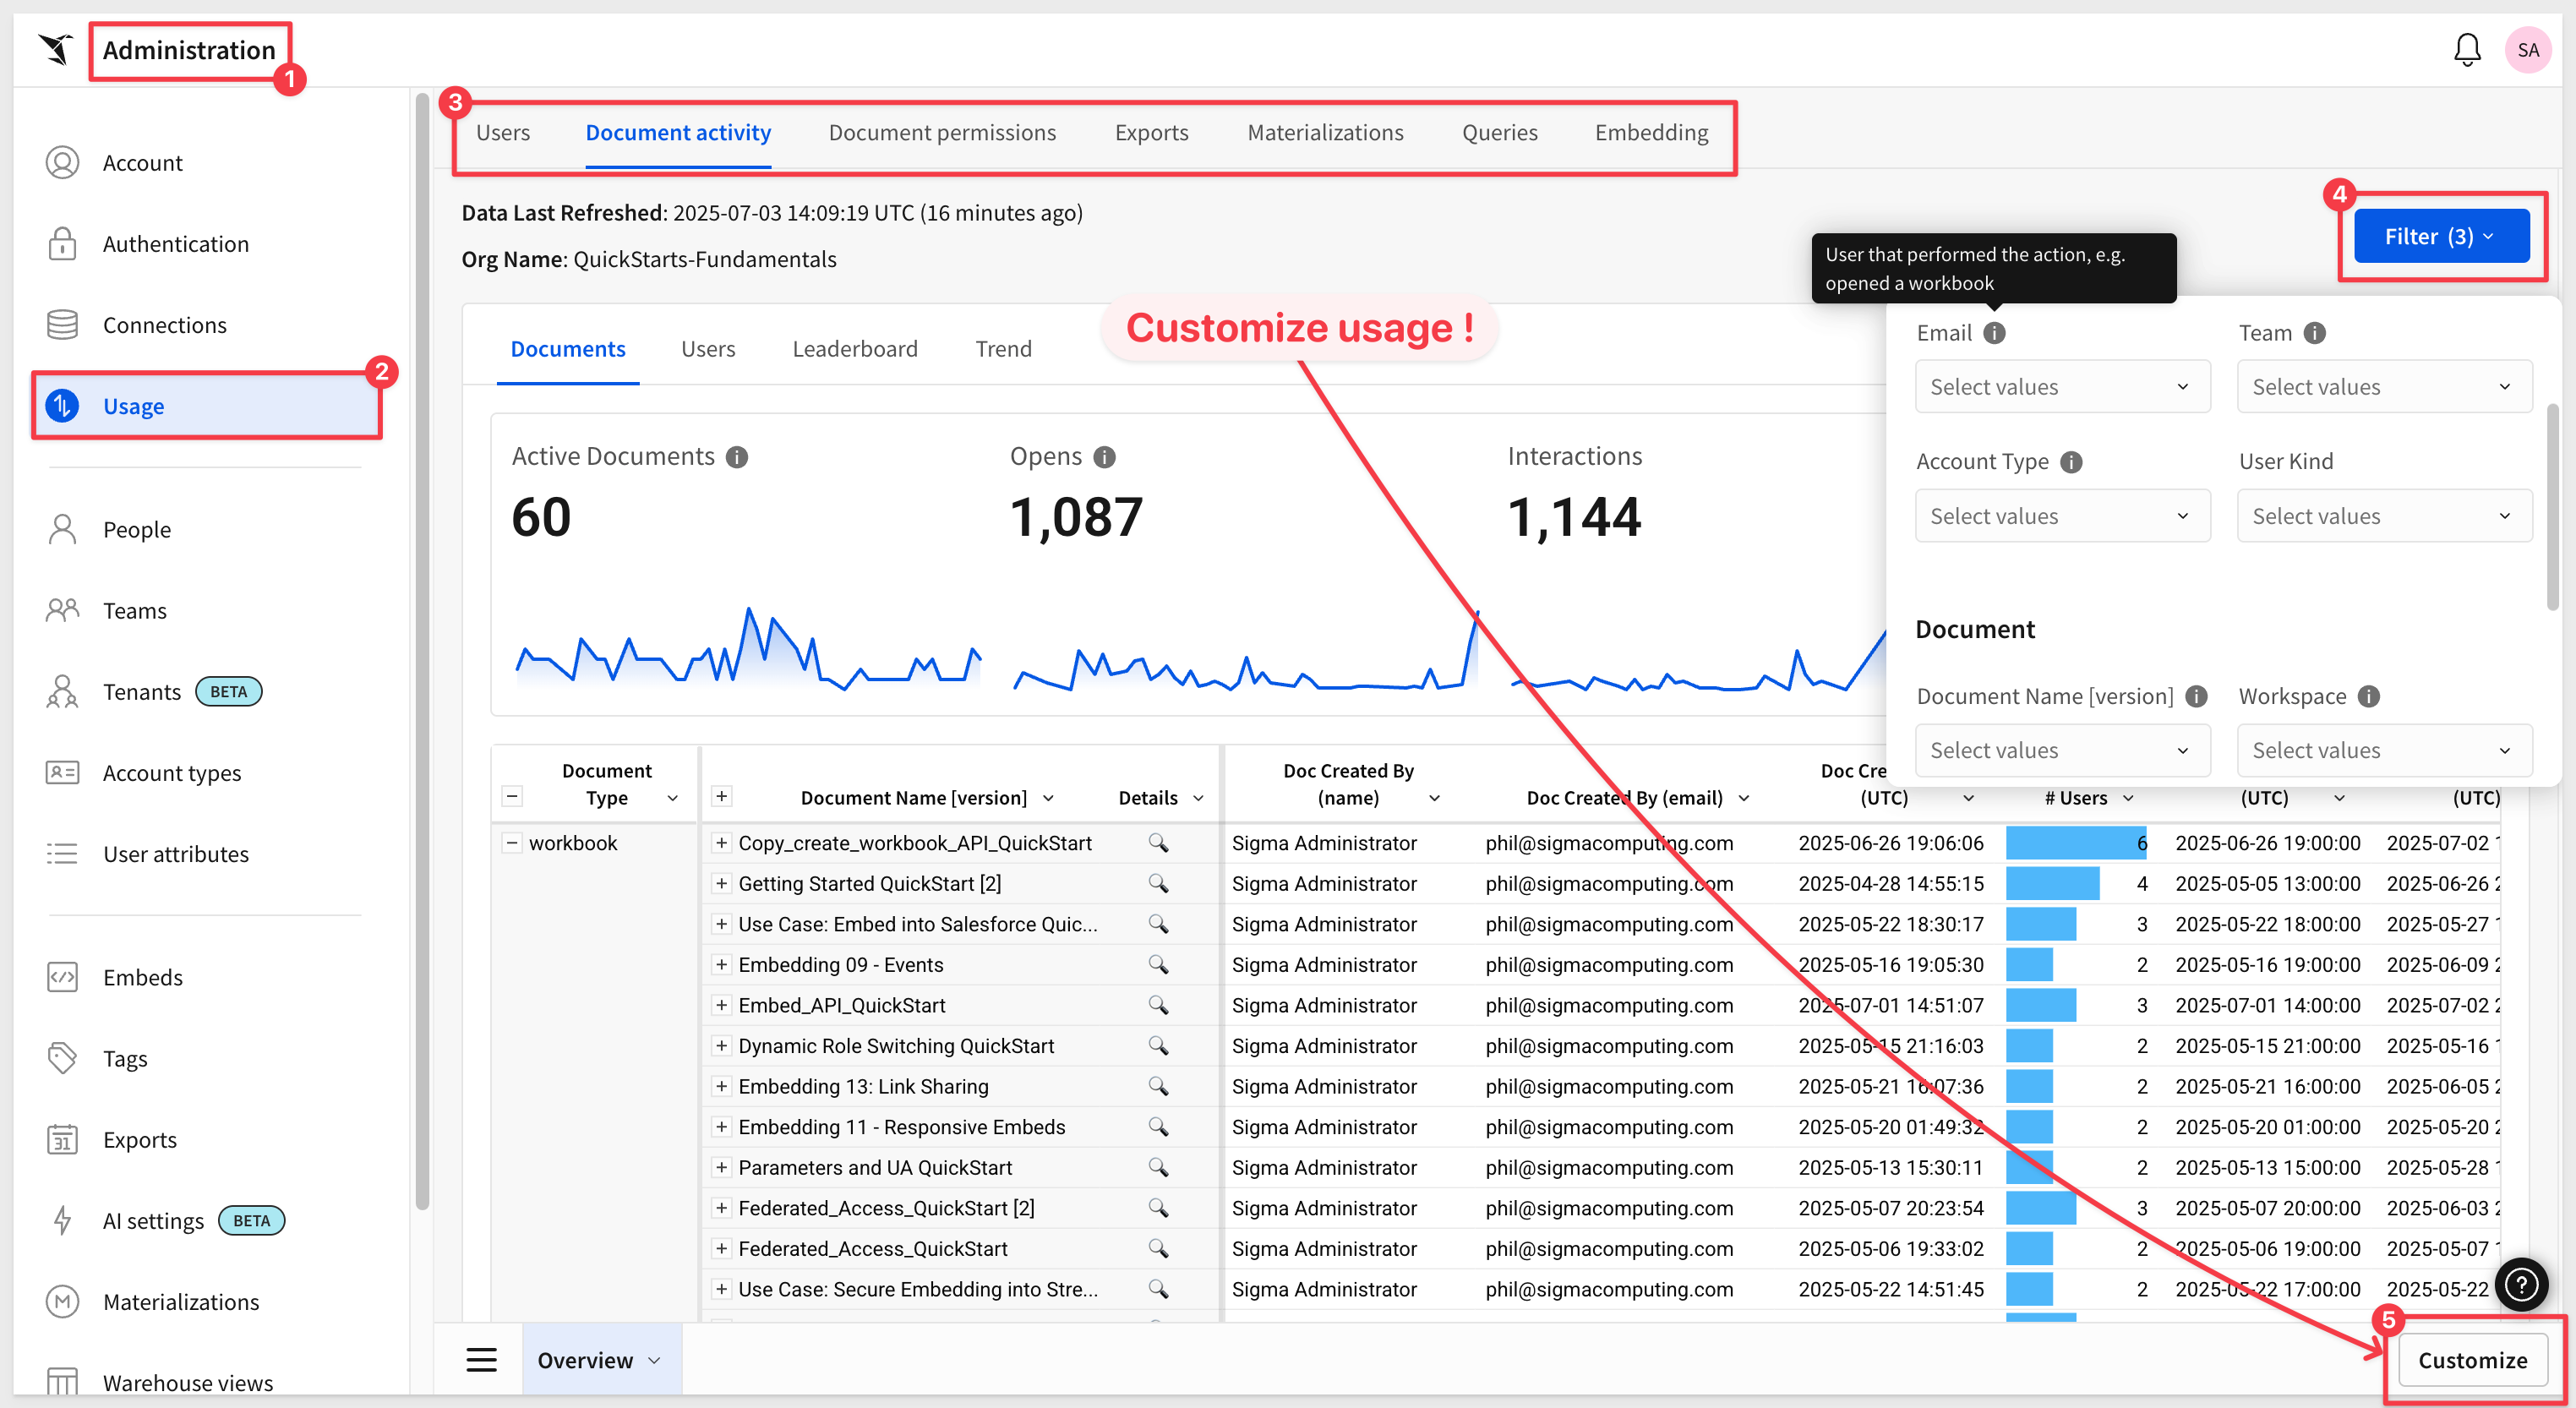Switch to the top Exports tab
Screen dimensions: 2576x1408
pos(1151,132)
